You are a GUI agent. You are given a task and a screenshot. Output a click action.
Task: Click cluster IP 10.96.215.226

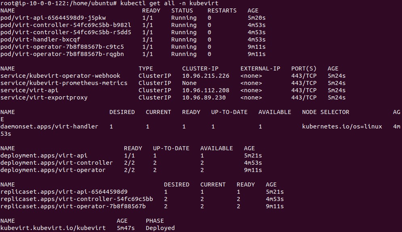point(206,76)
